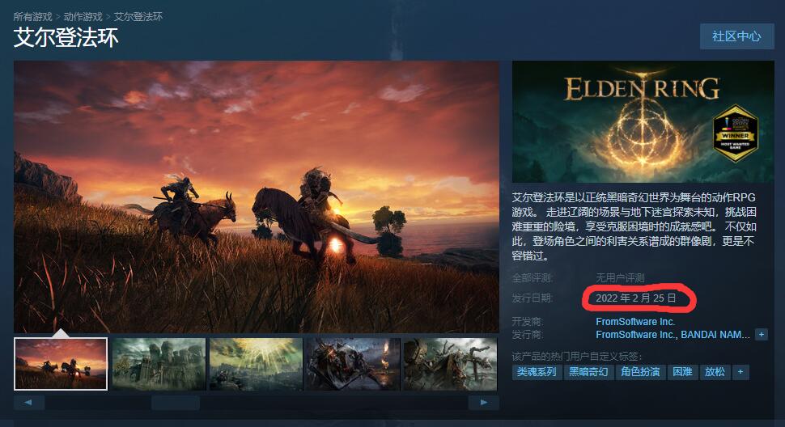Select the fifth monster battle thumbnail
This screenshot has height=427, width=785.
[450, 364]
